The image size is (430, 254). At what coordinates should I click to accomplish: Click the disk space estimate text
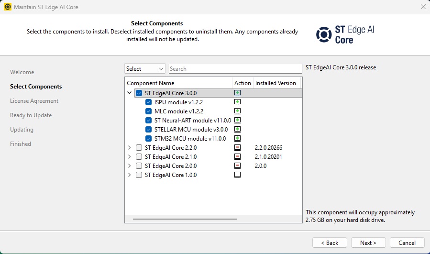click(x=360, y=216)
